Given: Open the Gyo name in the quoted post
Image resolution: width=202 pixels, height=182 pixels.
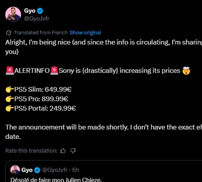Looking at the screenshot, I should click(x=27, y=170).
